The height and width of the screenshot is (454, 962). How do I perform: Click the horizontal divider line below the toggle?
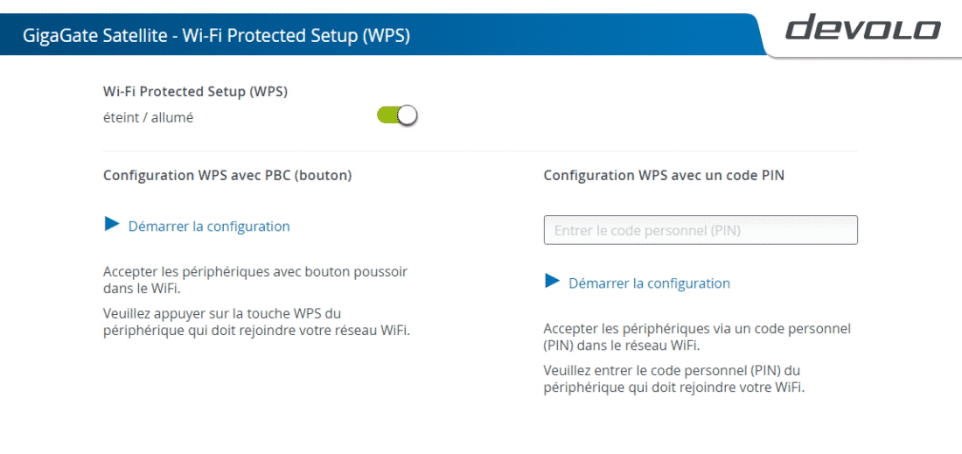pyautogui.click(x=480, y=151)
